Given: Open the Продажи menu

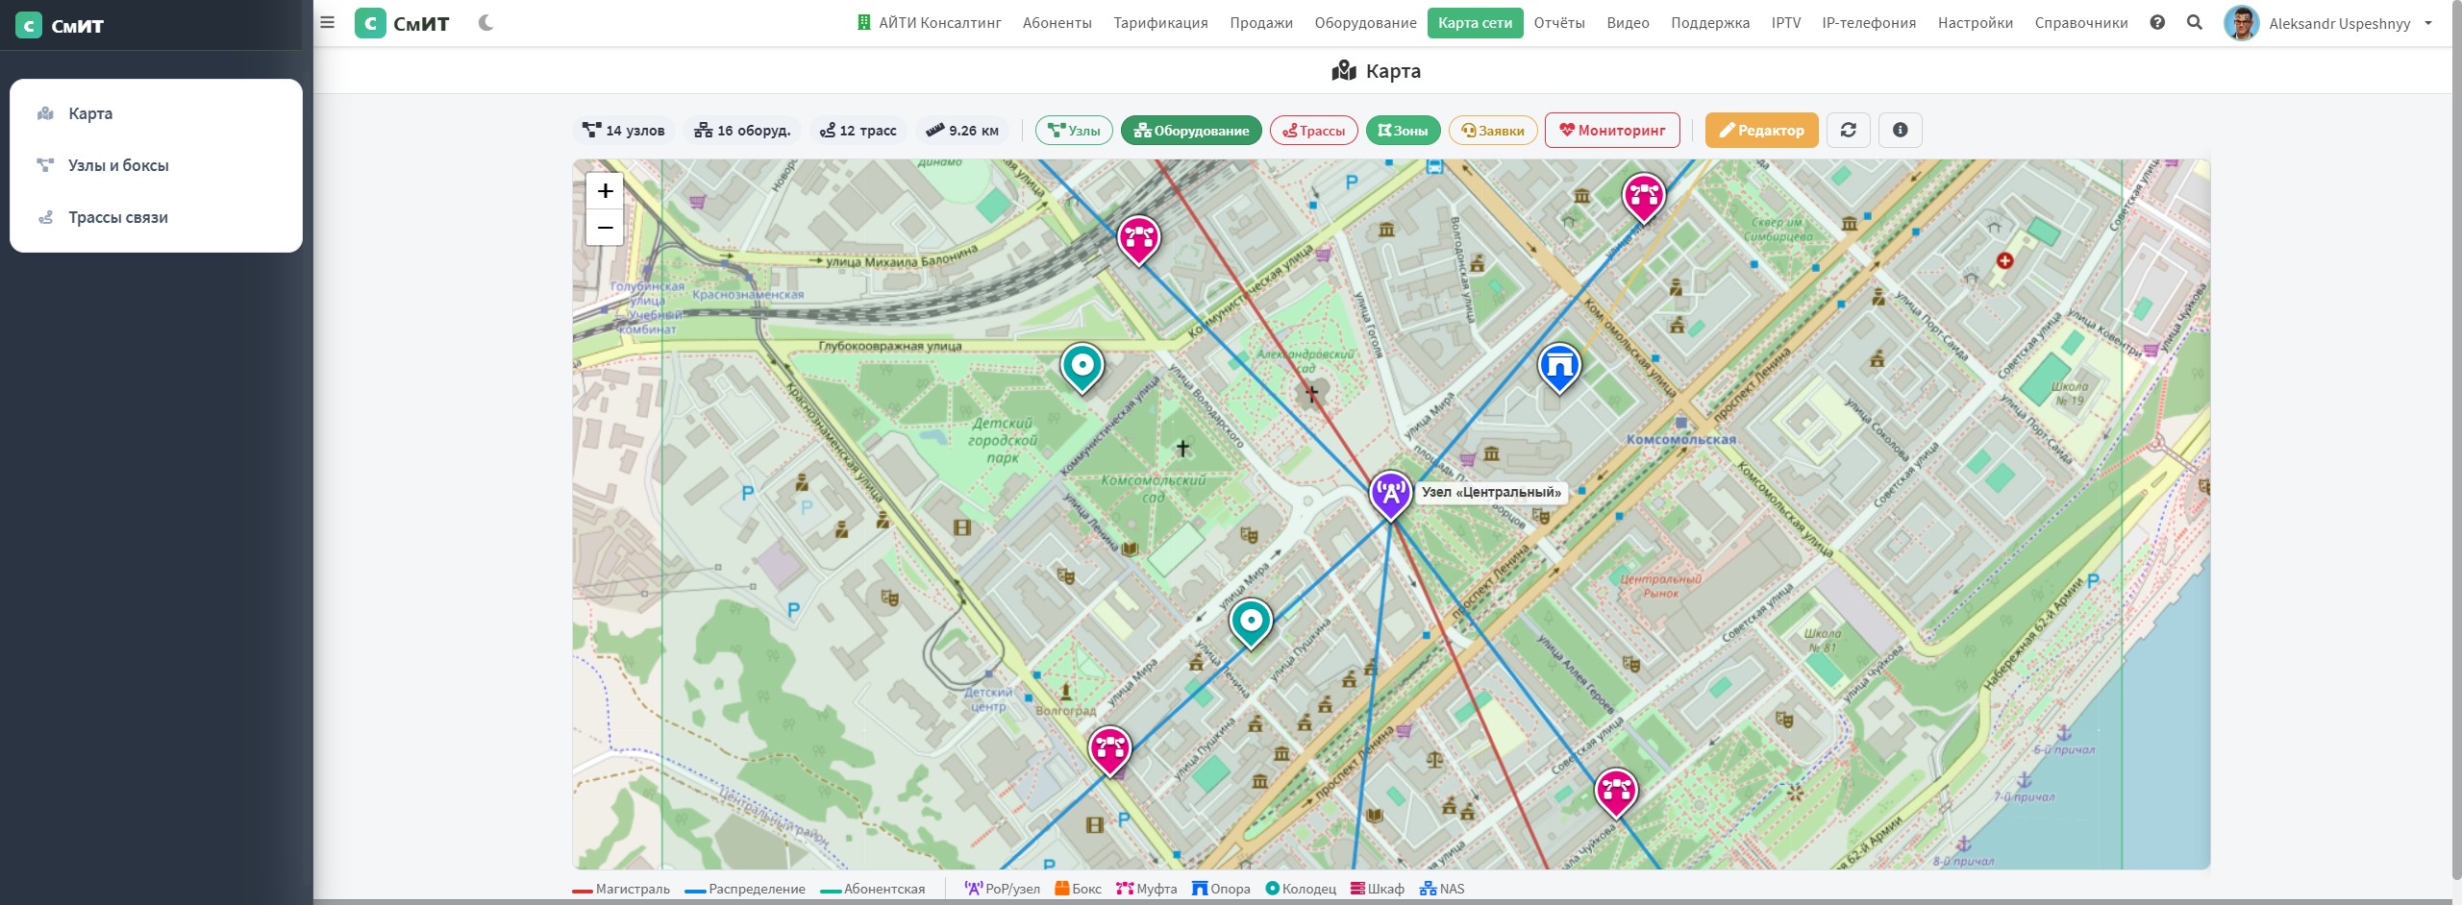Looking at the screenshot, I should [1260, 23].
